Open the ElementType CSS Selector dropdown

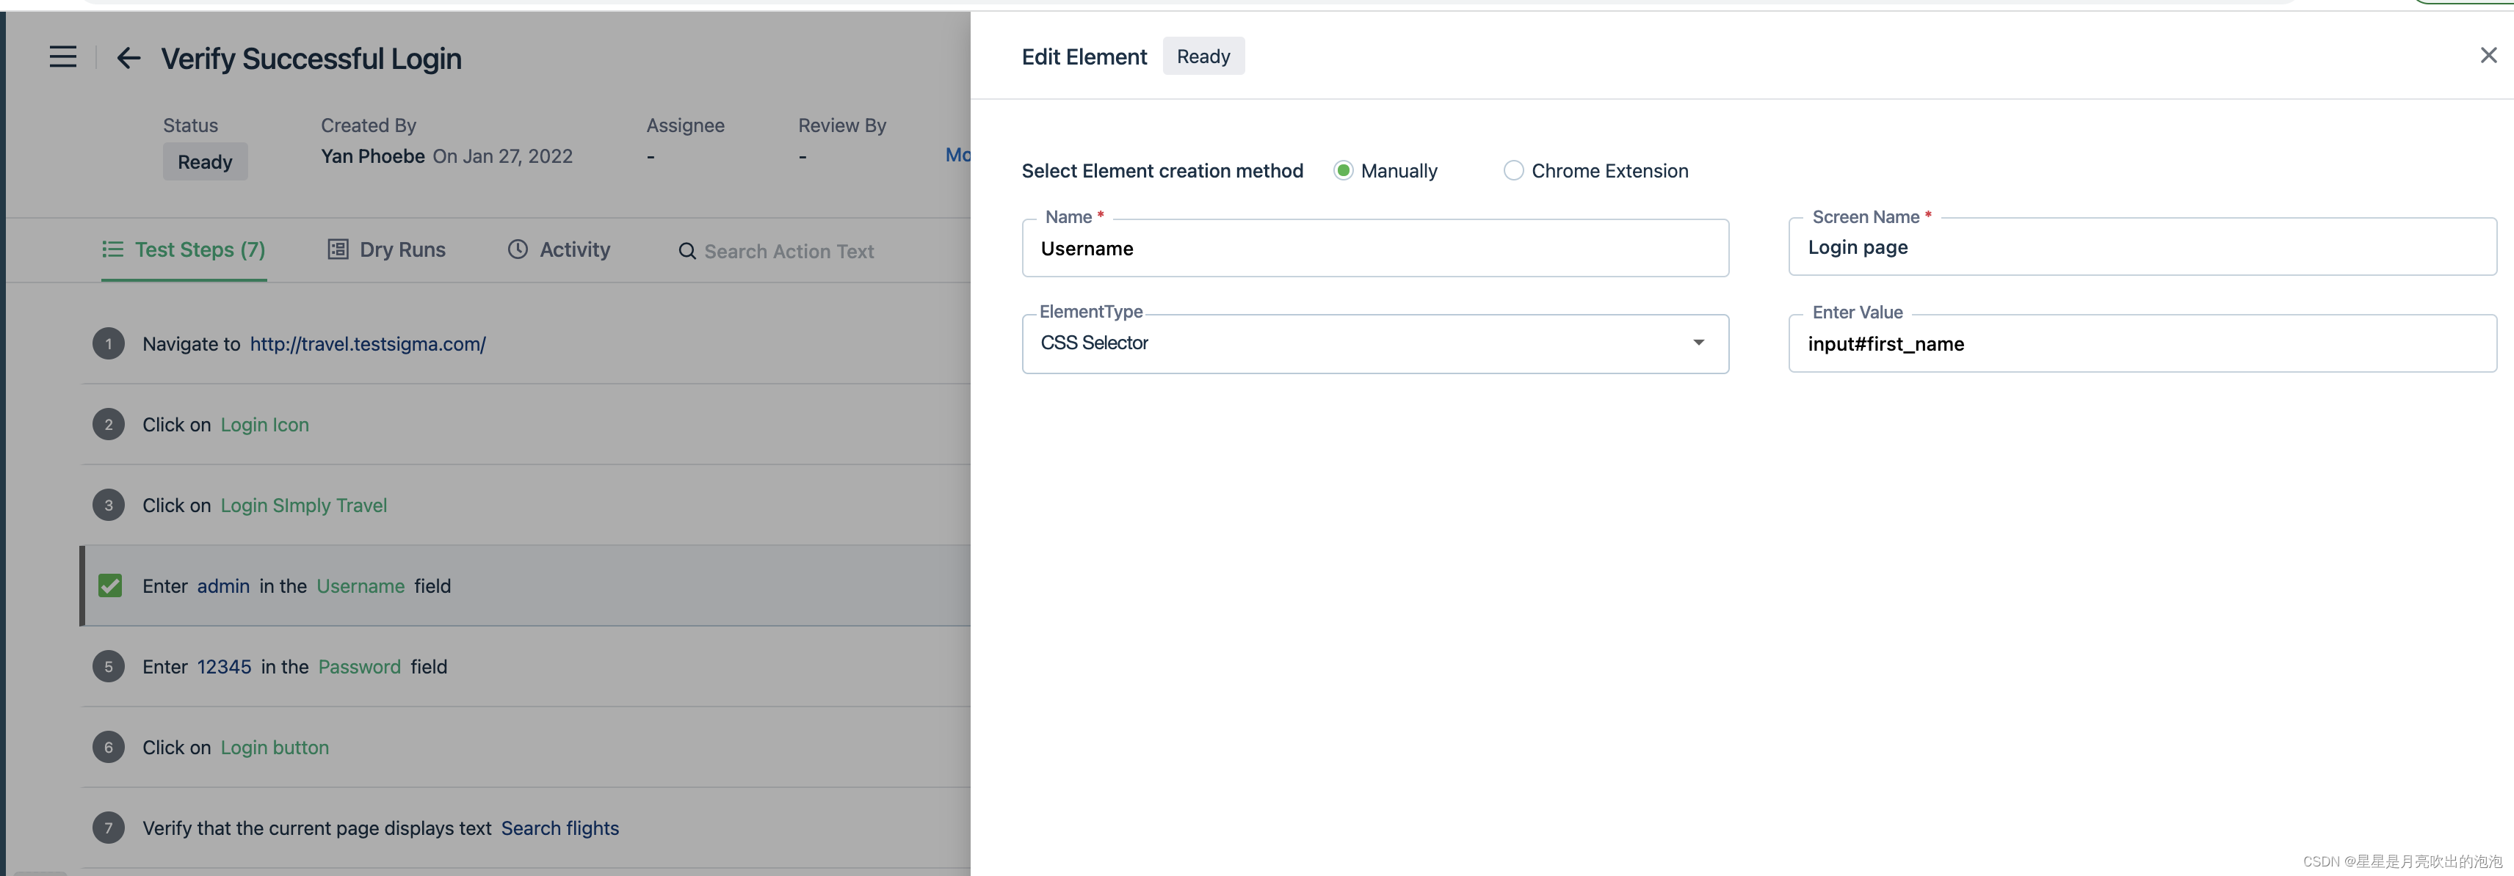pos(1374,343)
